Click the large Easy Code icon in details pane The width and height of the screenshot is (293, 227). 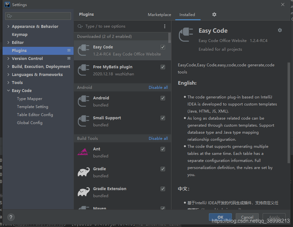(186, 35)
